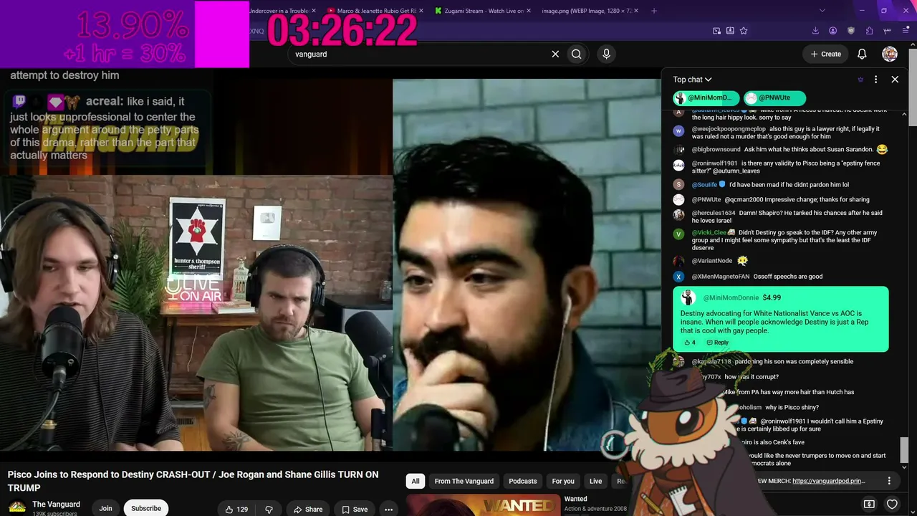Open browser account profile icon
The width and height of the screenshot is (917, 516).
point(833,31)
